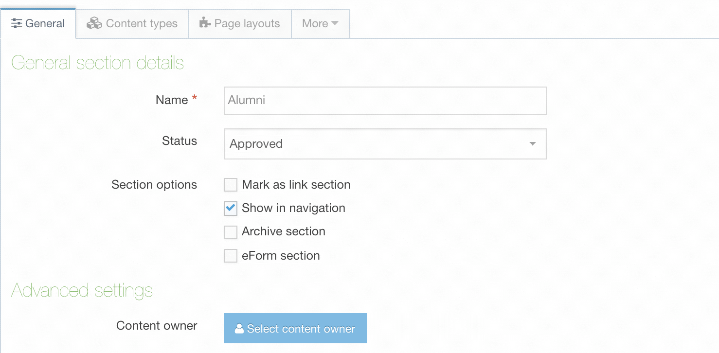The image size is (719, 353).
Task: Click the cubes icon beside Content types
Action: click(x=94, y=23)
